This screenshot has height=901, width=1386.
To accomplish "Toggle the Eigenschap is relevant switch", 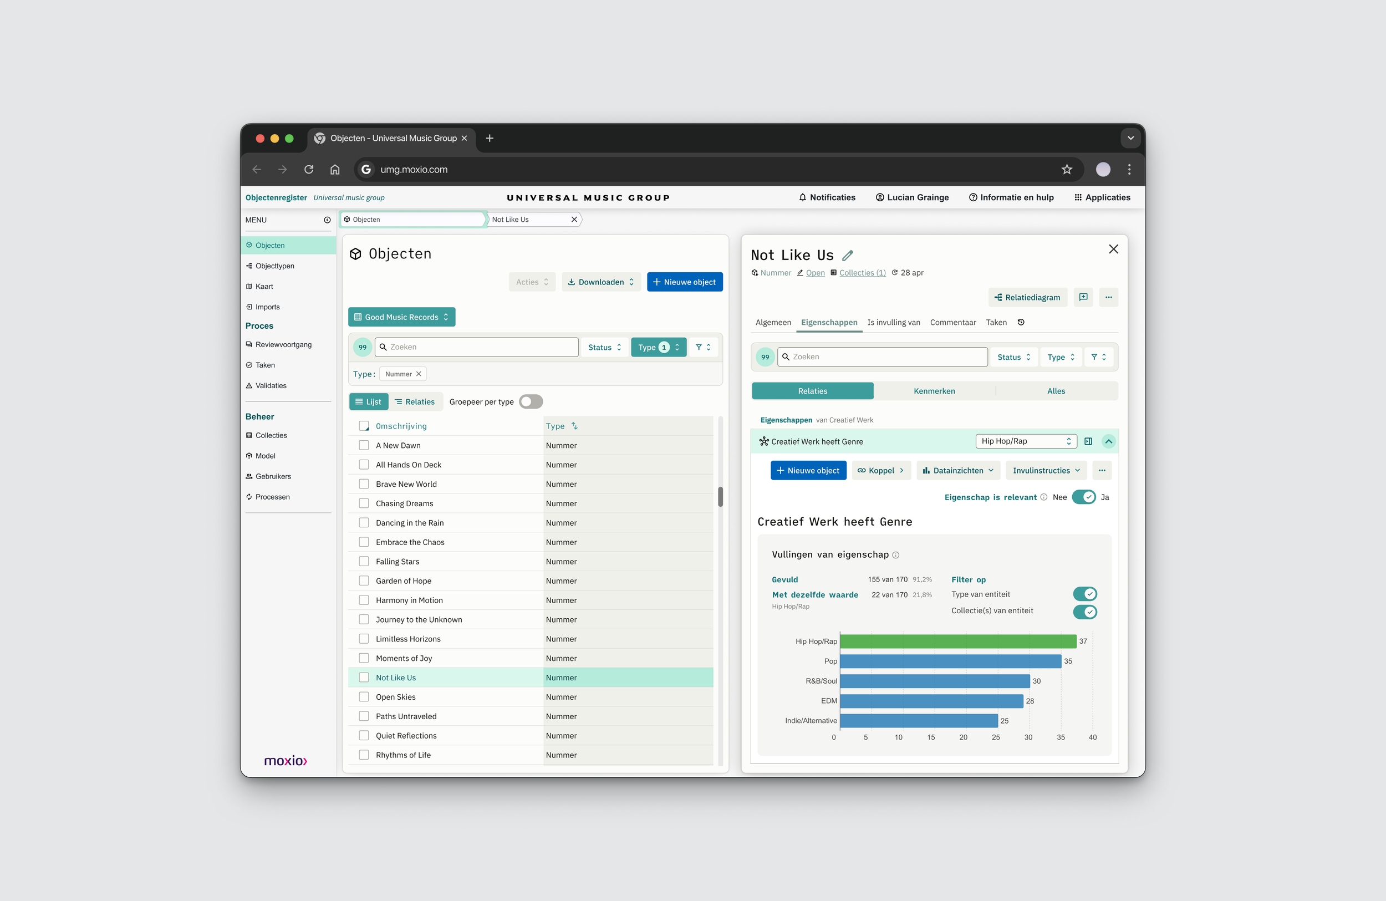I will coord(1084,497).
